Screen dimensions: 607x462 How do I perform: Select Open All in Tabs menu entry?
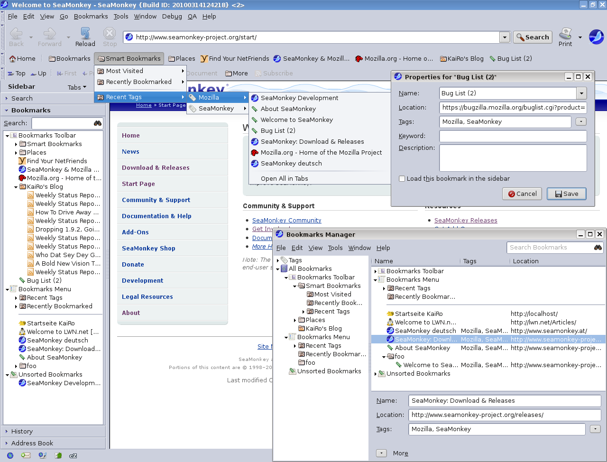click(x=284, y=178)
